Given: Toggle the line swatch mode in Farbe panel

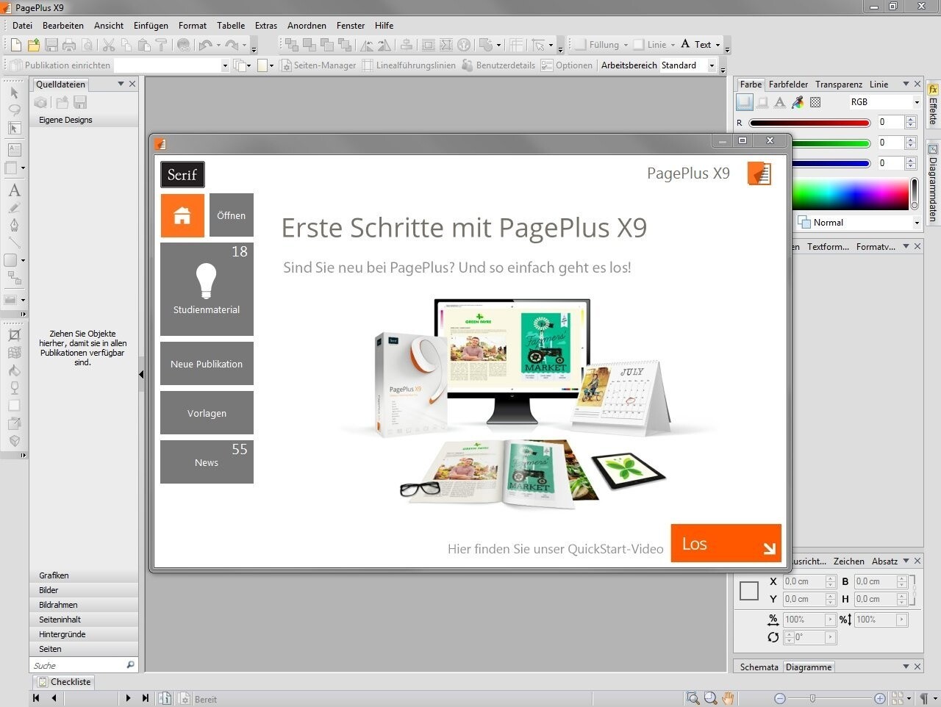Looking at the screenshot, I should 762,102.
